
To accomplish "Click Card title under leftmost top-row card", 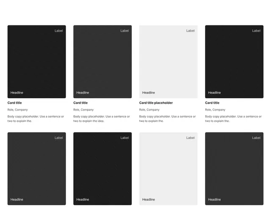I will pyautogui.click(x=14, y=103).
